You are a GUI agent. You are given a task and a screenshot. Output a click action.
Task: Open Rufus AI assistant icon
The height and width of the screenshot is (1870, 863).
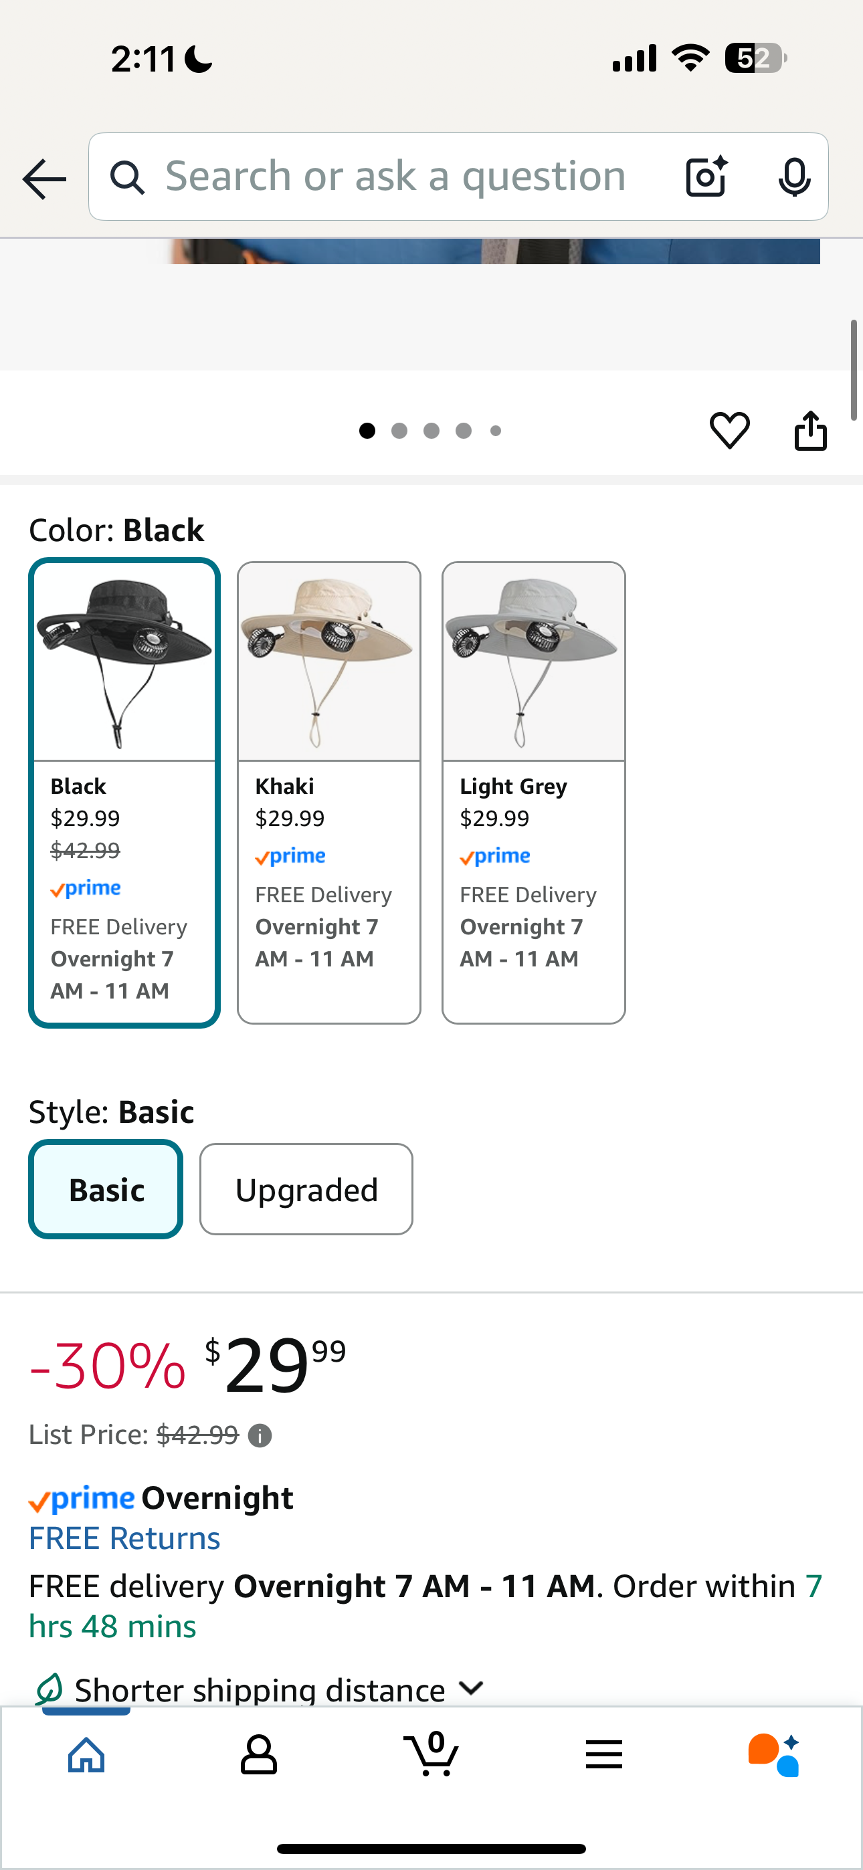click(775, 1754)
